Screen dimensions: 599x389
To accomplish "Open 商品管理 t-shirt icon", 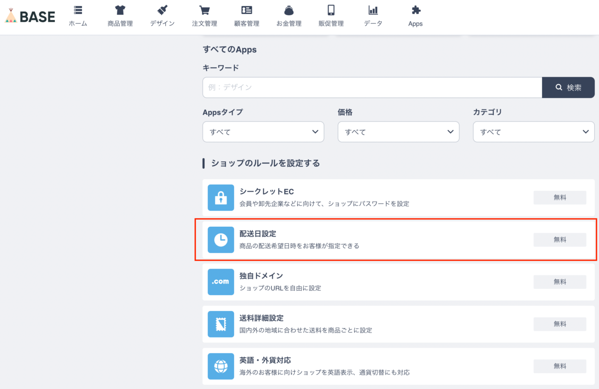I will tap(120, 10).
